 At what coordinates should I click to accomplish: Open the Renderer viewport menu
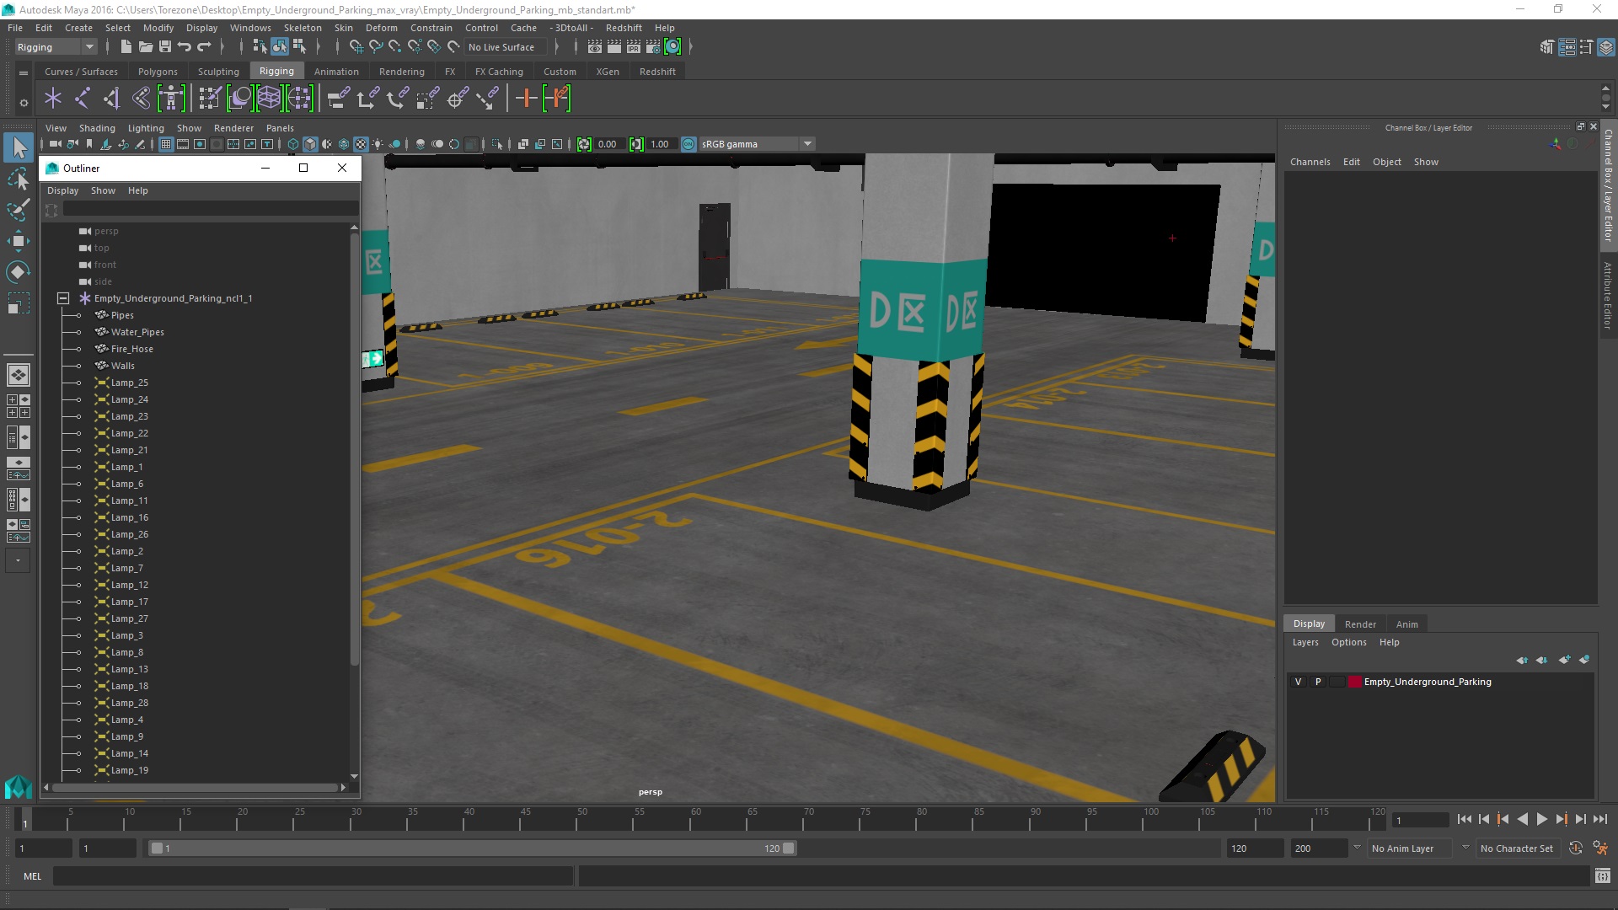coord(233,128)
